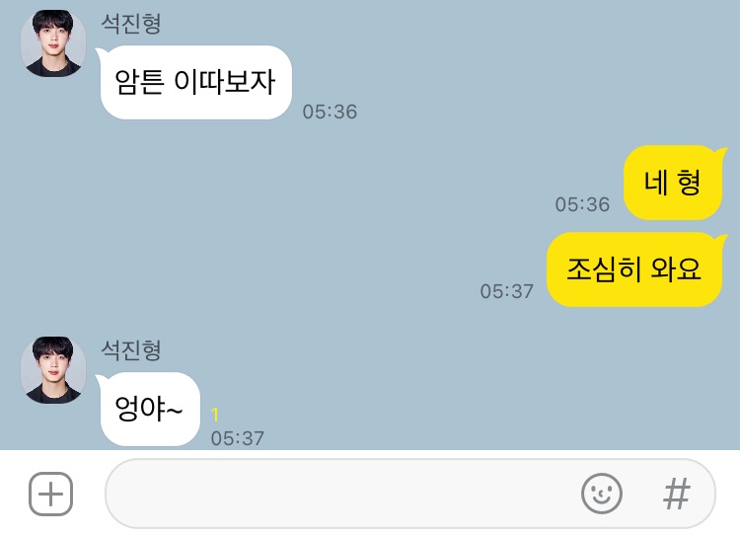Tap sender name 석진형 above 암튼 이따보자
The width and height of the screenshot is (740, 536).
click(x=131, y=23)
